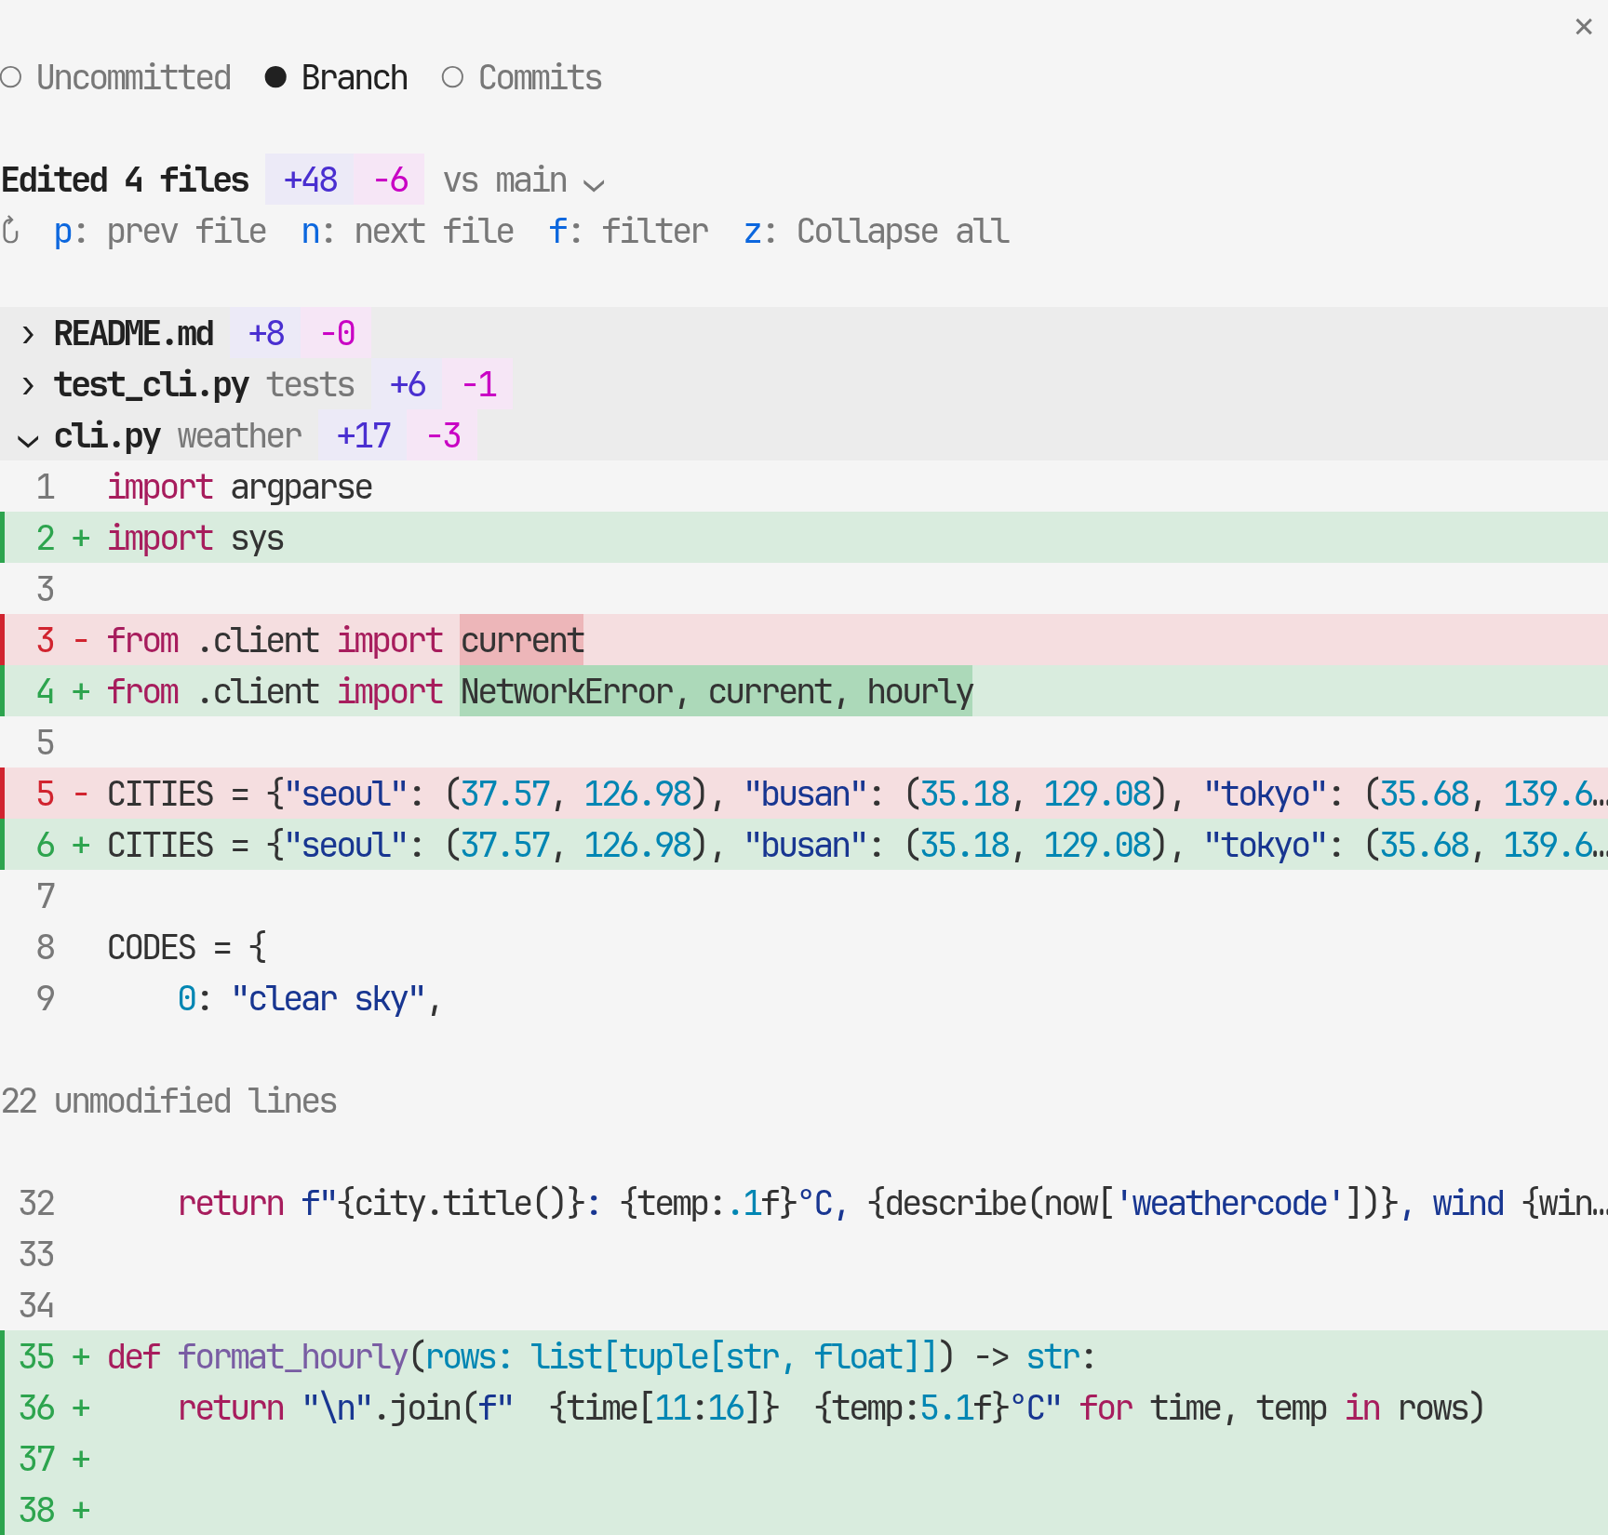Click 'z: Collapse all' shortcut
The width and height of the screenshot is (1608, 1535).
(877, 231)
